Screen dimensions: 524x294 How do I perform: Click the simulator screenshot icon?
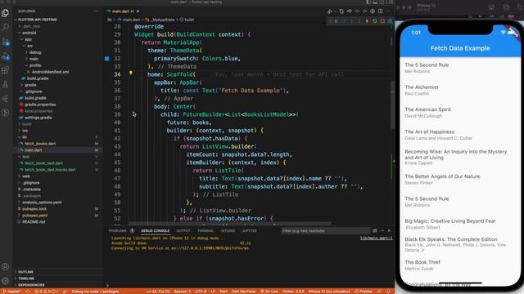click(x=506, y=7)
